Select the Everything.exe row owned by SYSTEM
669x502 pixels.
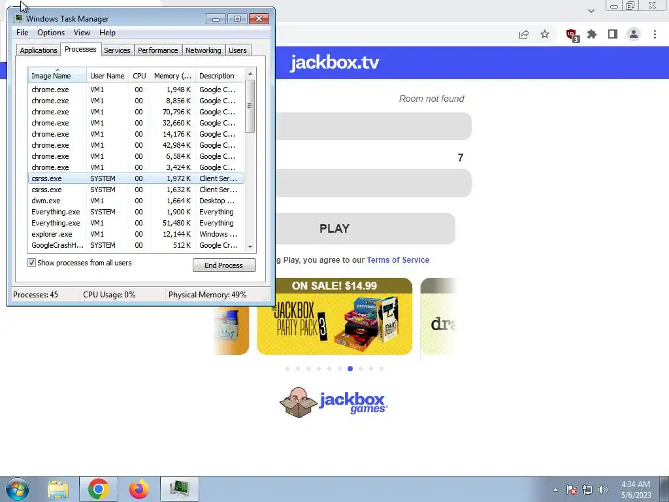tap(136, 212)
